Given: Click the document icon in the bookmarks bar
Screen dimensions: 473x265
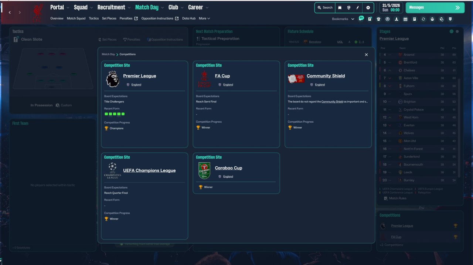Looking at the screenshot, I should pos(414,19).
